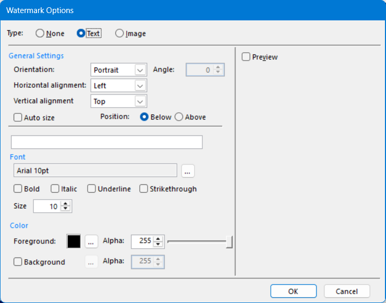
Task: Click the black Foreground color swatch
Action: (x=74, y=241)
